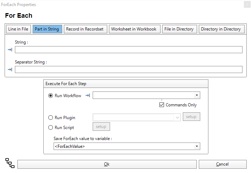This screenshot has height=173, width=251.
Task: Expand the Run Workflow dropdown list
Action: (196, 95)
